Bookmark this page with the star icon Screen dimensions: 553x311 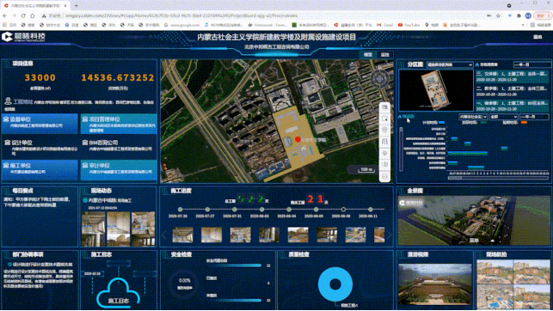tap(498, 15)
